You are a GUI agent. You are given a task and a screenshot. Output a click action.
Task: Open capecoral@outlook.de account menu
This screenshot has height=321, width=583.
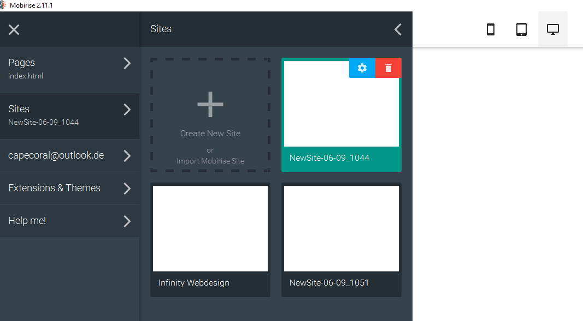[56, 155]
